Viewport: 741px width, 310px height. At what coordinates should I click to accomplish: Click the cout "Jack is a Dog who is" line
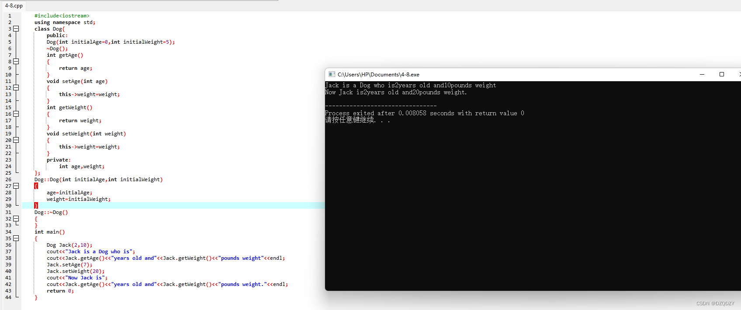[x=91, y=251]
